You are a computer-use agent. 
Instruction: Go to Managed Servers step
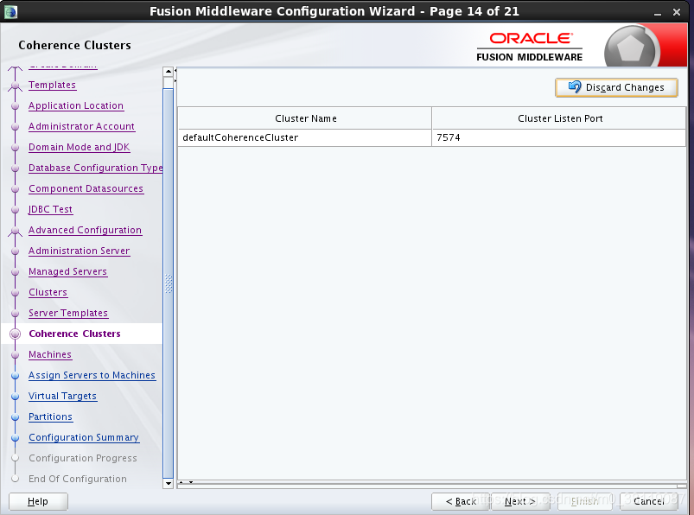67,271
